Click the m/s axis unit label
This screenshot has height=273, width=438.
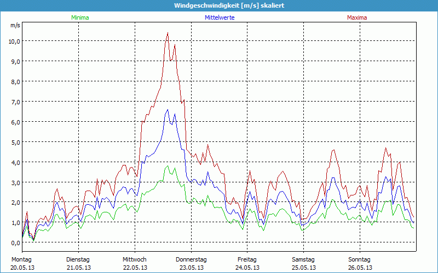[x=15, y=25]
